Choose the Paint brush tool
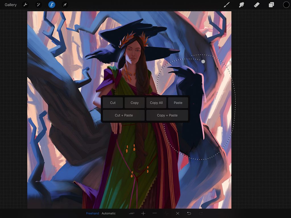 click(x=226, y=5)
